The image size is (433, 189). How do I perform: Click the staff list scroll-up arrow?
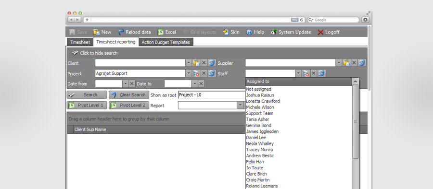tap(356, 81)
